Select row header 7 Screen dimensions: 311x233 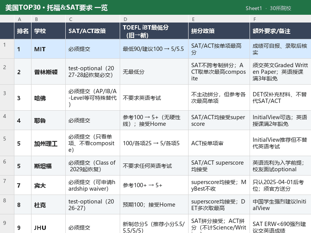[7, 185]
